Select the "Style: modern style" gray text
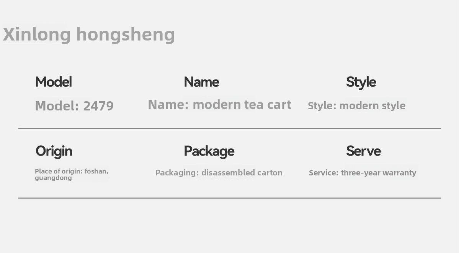Screen dimensions: 459x253 tap(356, 106)
